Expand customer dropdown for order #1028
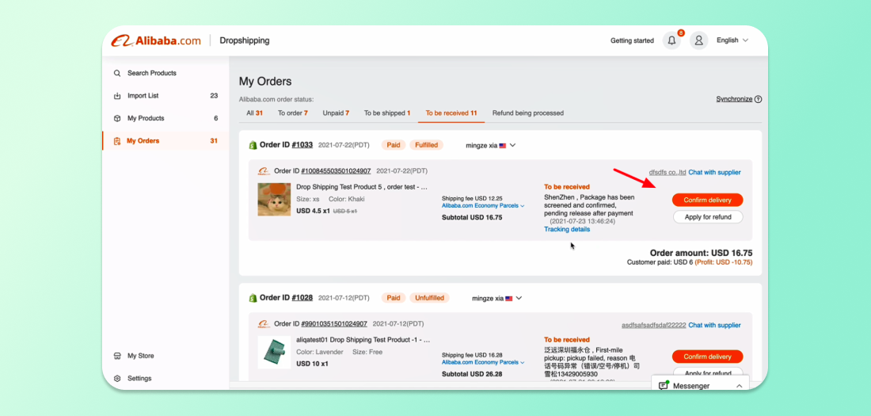 point(519,299)
